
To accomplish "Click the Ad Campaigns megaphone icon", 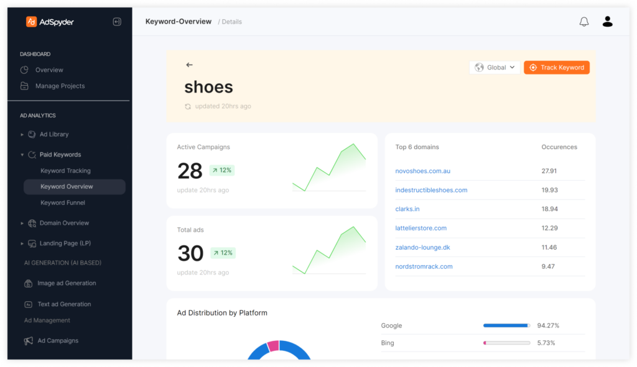I will click(28, 341).
